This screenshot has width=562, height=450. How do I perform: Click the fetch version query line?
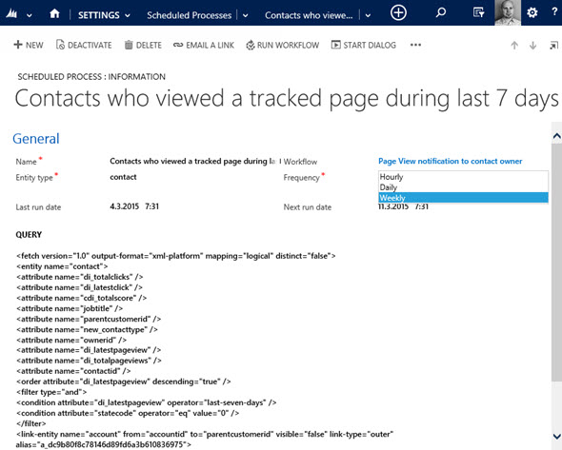tap(176, 256)
